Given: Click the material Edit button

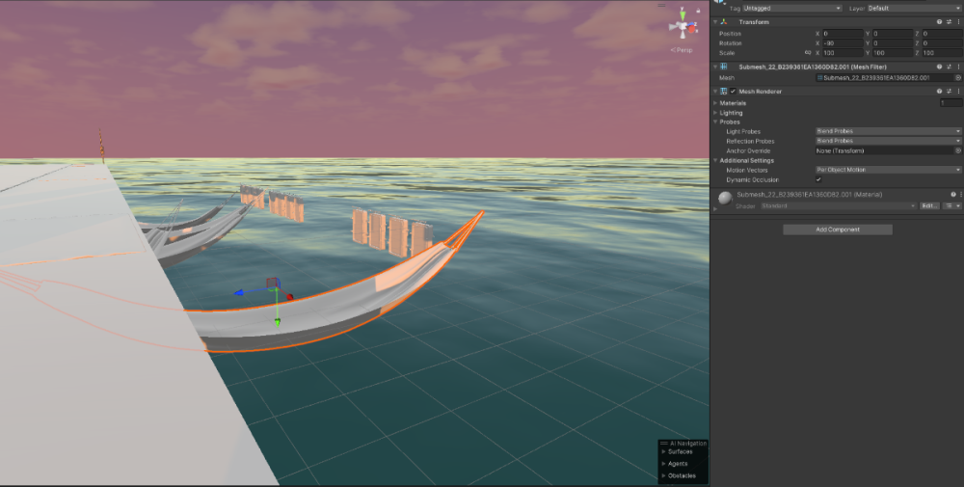Looking at the screenshot, I should coord(928,205).
